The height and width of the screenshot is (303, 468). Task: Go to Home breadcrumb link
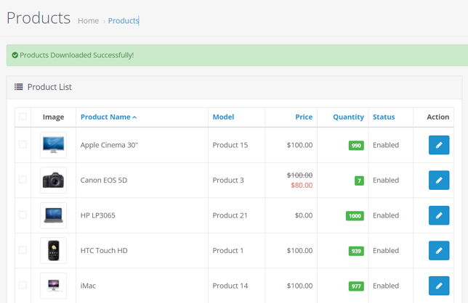[x=89, y=21]
